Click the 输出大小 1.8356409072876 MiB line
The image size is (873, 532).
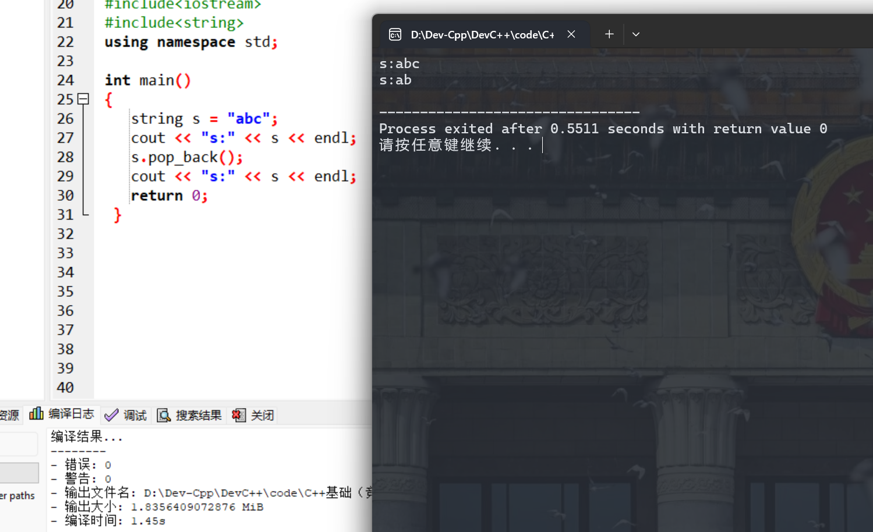(157, 506)
